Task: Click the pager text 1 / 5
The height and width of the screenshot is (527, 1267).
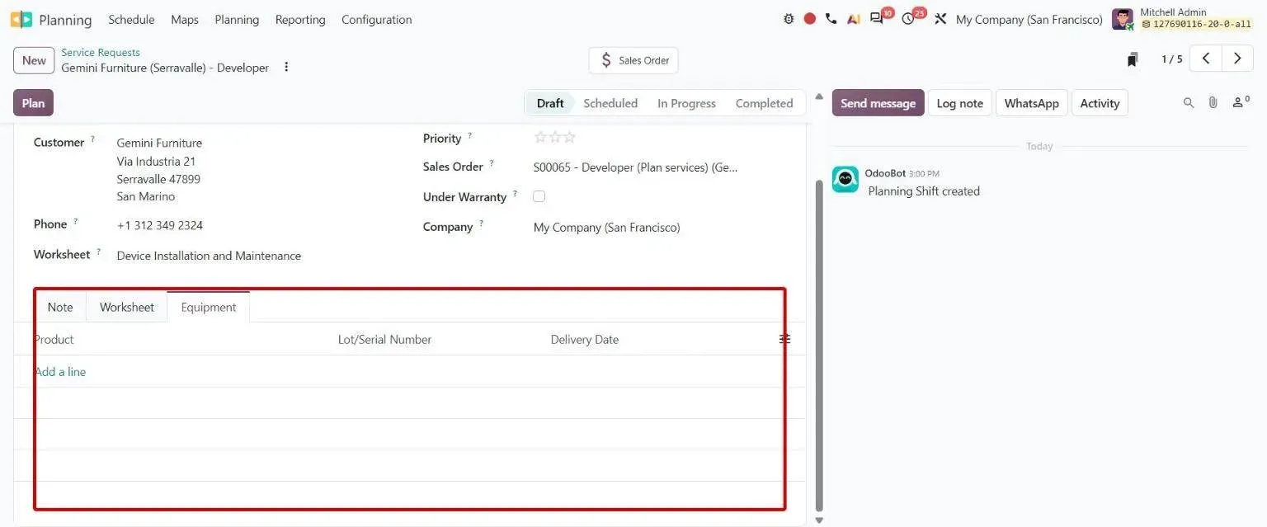Action: coord(1172,59)
